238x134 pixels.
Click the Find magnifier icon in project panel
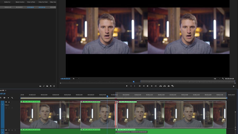pyautogui.click(x=44, y=86)
